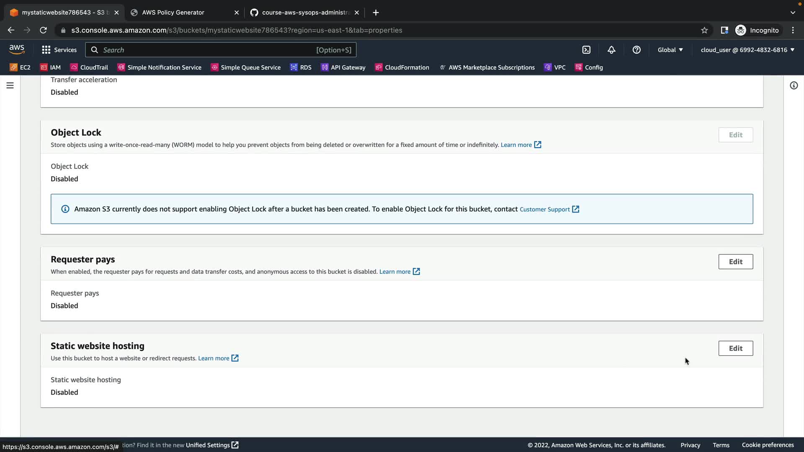Open the Services grid menu
The width and height of the screenshot is (804, 452).
(x=59, y=50)
